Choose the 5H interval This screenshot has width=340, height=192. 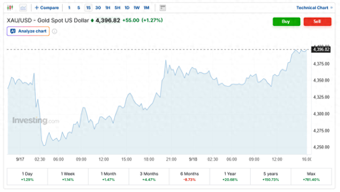[x=117, y=8]
